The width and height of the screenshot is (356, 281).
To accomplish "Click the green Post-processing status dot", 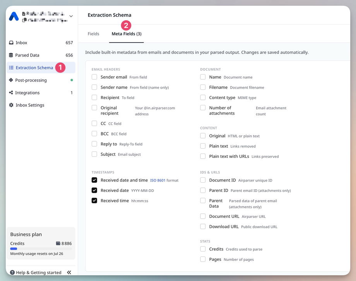I will tap(72, 80).
